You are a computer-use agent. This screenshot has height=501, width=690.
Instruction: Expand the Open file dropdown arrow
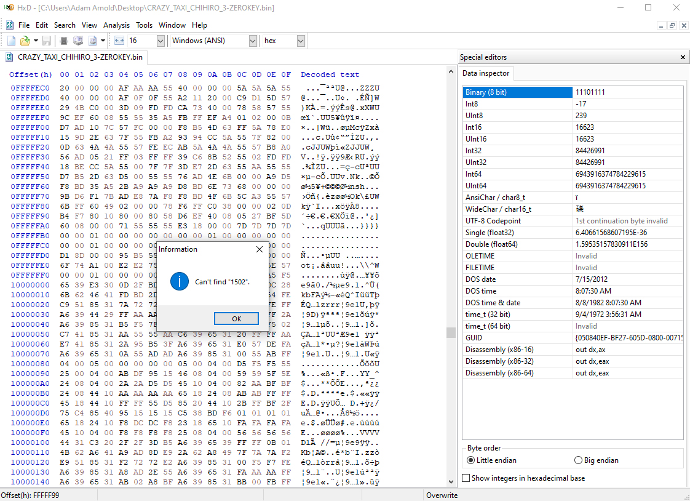click(x=36, y=41)
